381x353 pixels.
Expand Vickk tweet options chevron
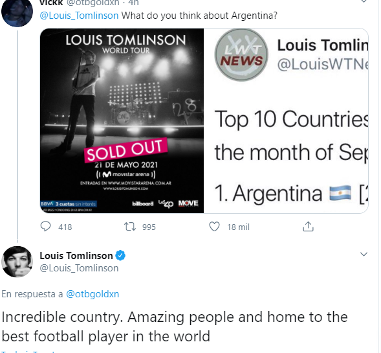pos(364,1)
